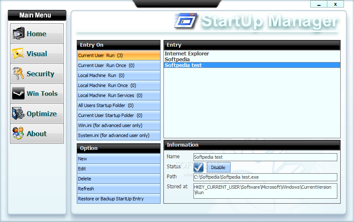
Task: Minimize the StartUp Manager window
Action: 319,4
